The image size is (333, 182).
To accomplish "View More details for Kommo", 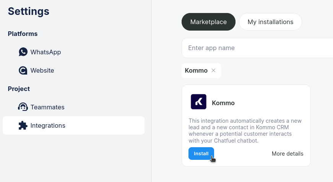I will click(x=288, y=154).
